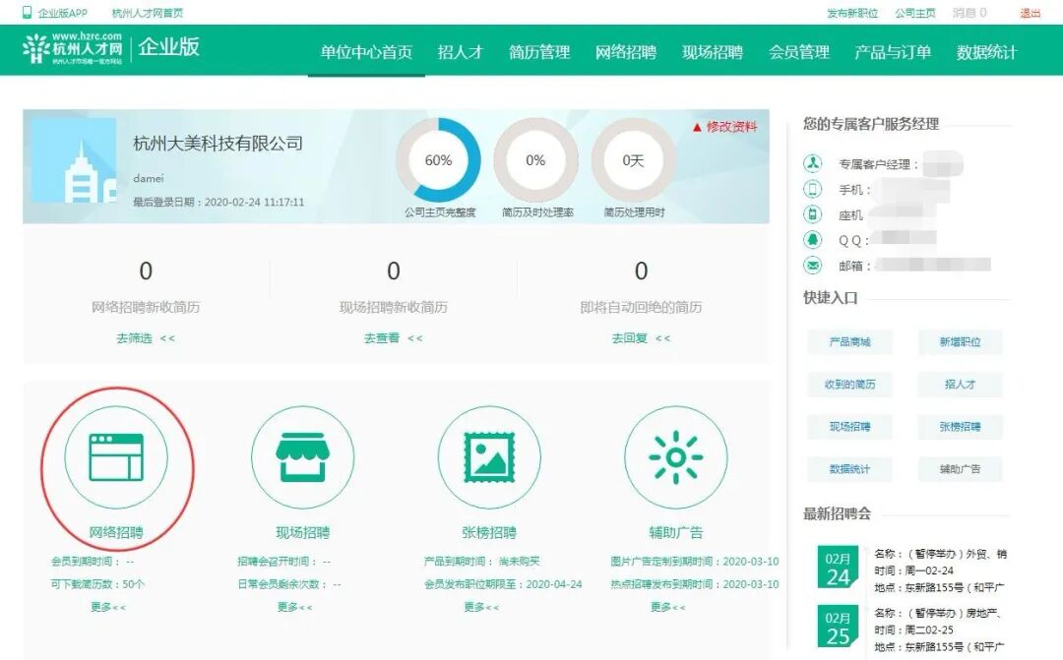Click the 0天 简历处理用时 ring
The image size is (1063, 660).
tap(633, 160)
